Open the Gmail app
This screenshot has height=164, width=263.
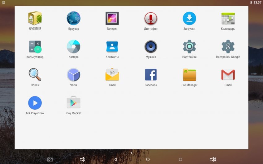[x=228, y=75]
